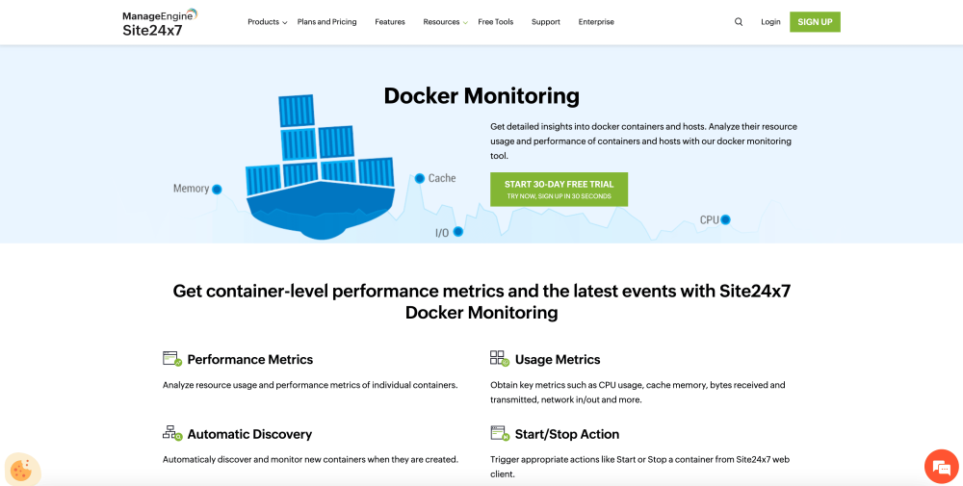Click the Automatic Discovery icon

coord(172,433)
